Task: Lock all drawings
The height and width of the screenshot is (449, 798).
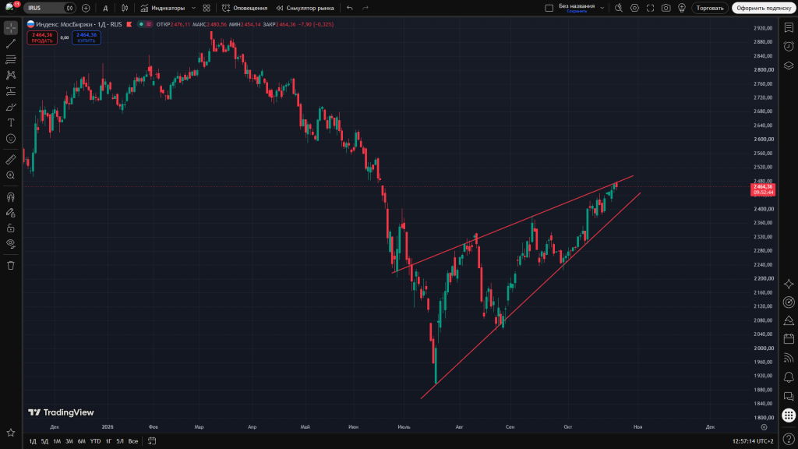Action: pos(11,228)
